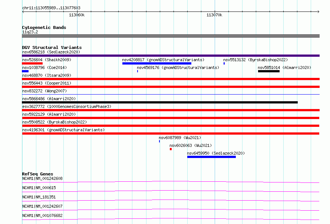
Task: Click the nsv556443 (Cooper2011) label
Action: click(47, 83)
